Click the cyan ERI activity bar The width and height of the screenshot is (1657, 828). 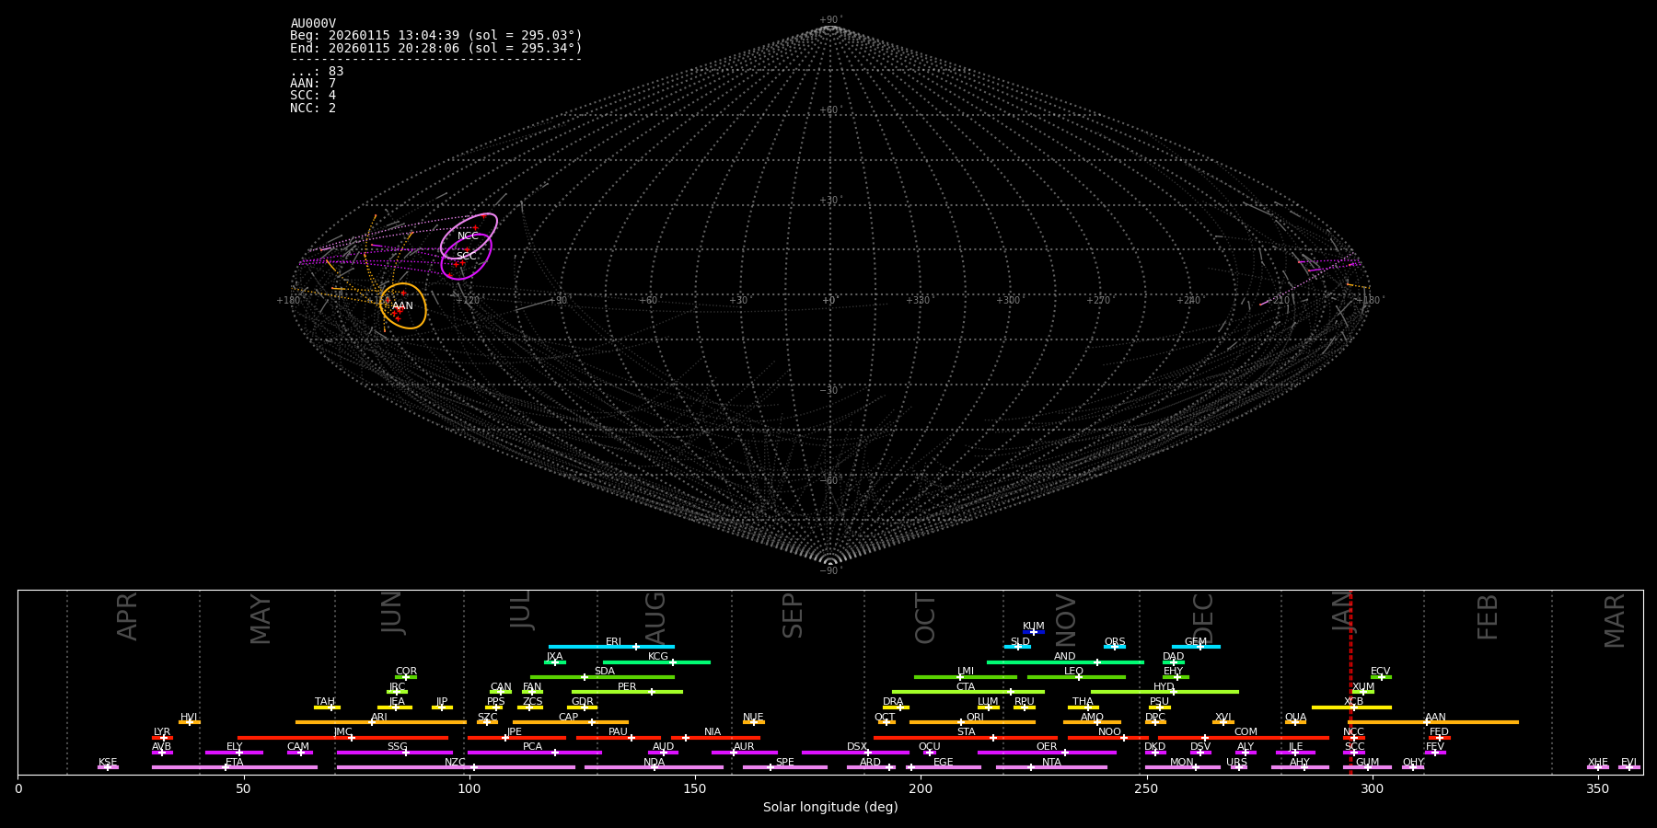pos(611,647)
